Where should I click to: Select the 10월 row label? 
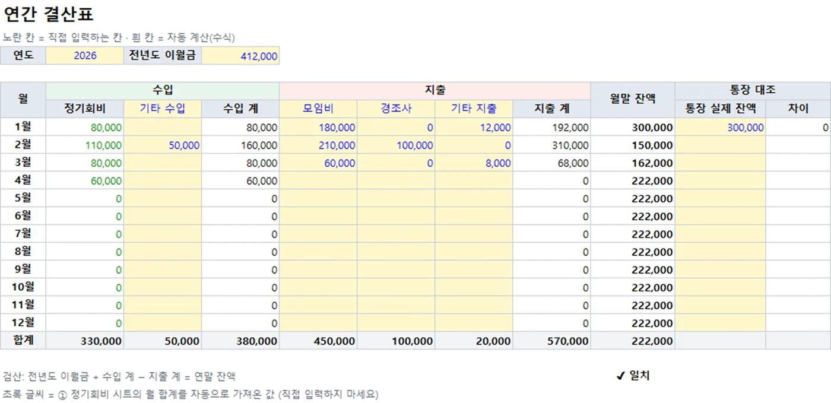coord(23,287)
